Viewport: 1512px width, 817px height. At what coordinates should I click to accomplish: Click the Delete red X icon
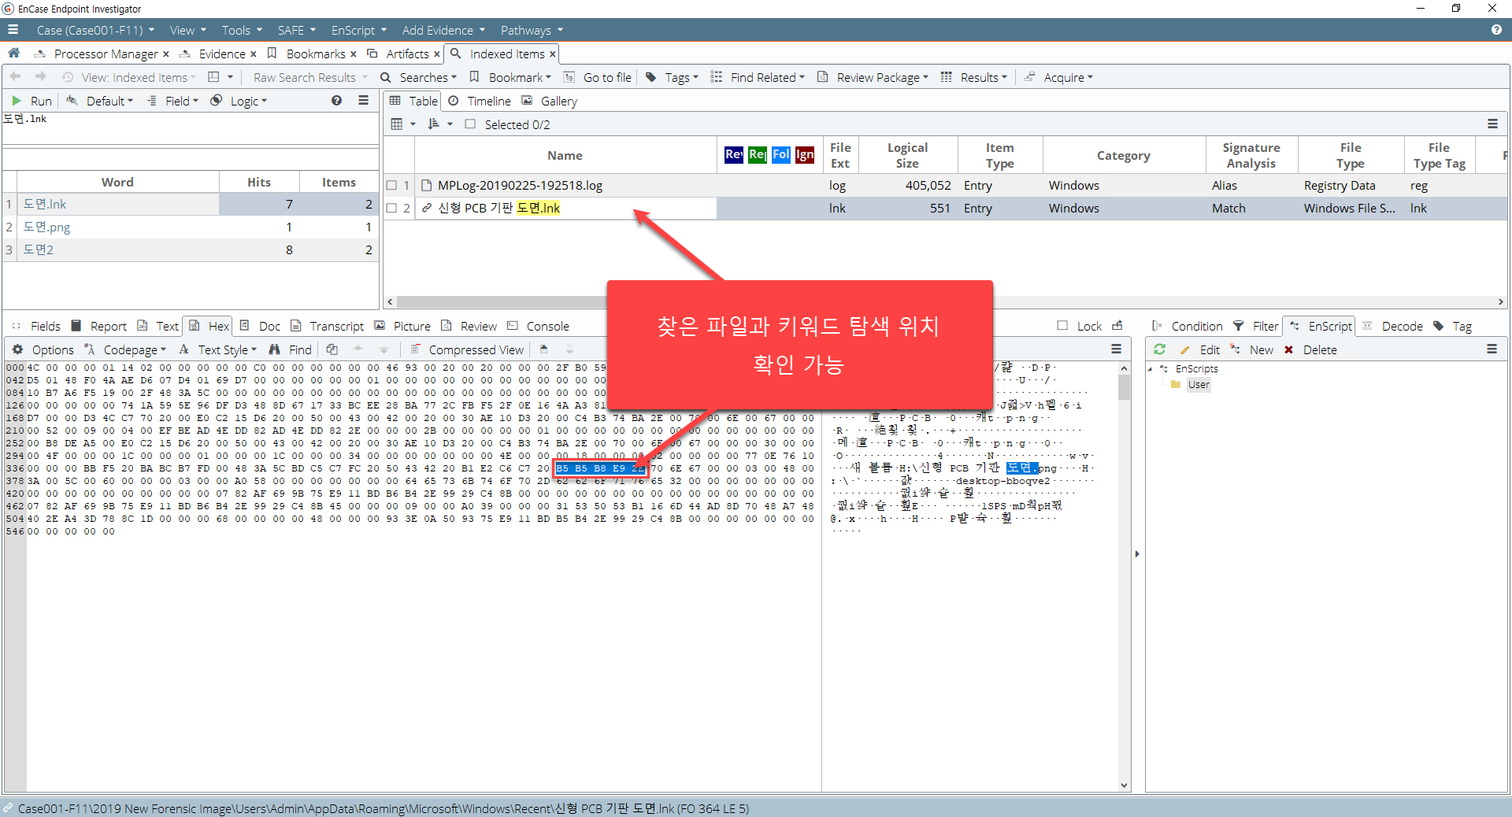(1289, 349)
